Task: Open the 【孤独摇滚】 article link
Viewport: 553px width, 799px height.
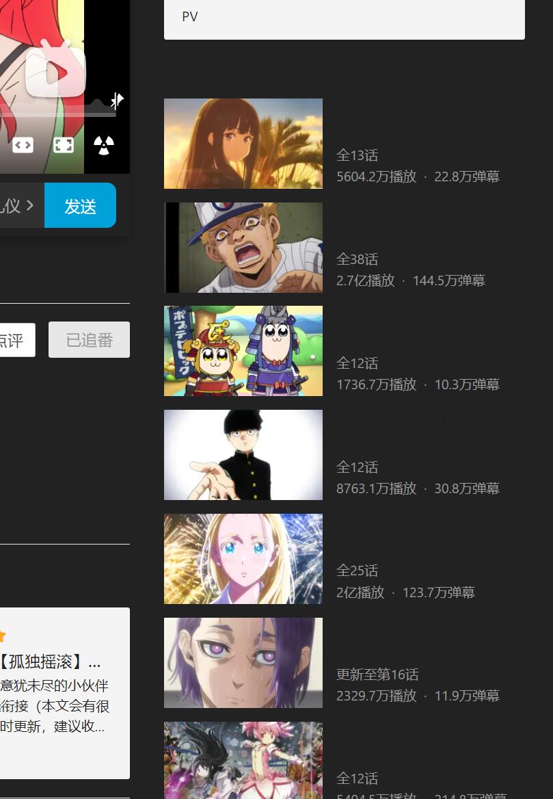Action: 48,662
